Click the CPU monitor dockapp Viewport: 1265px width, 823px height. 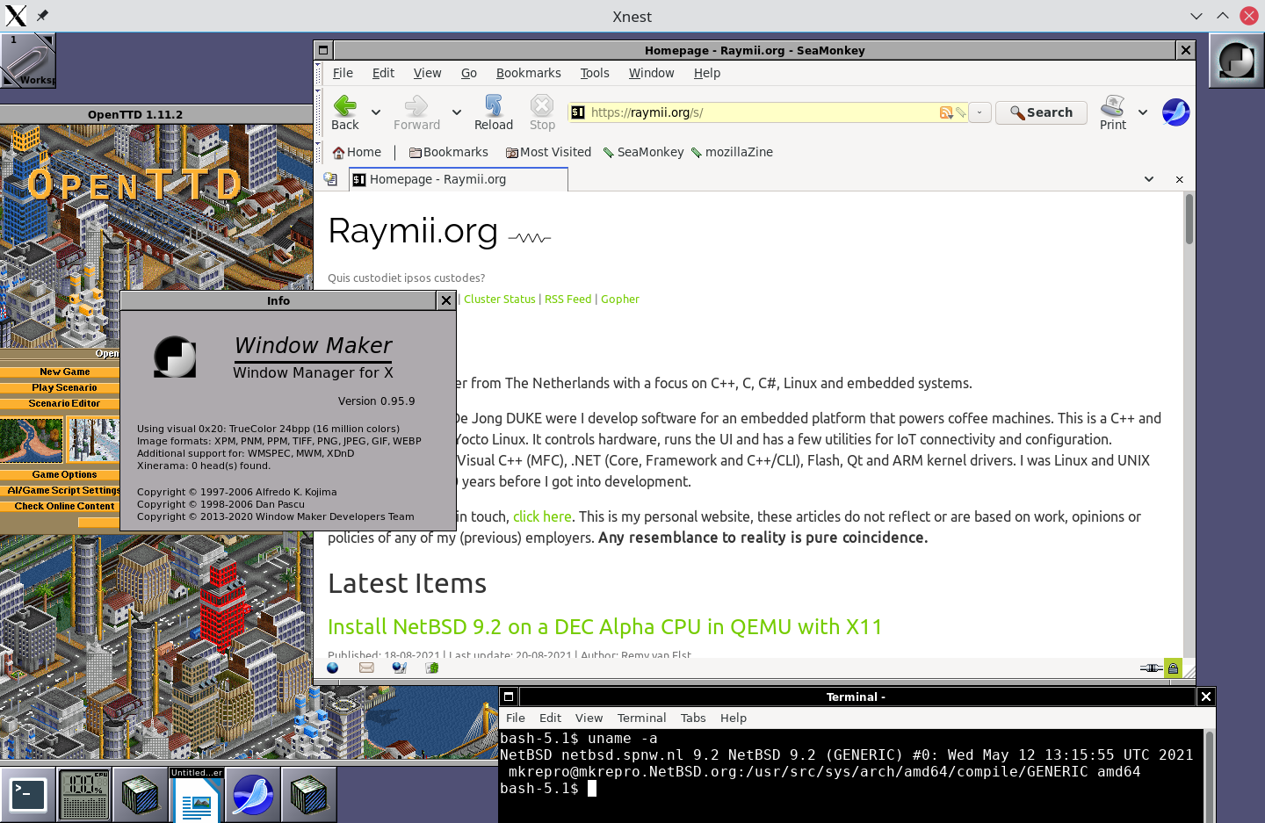pyautogui.click(x=83, y=795)
